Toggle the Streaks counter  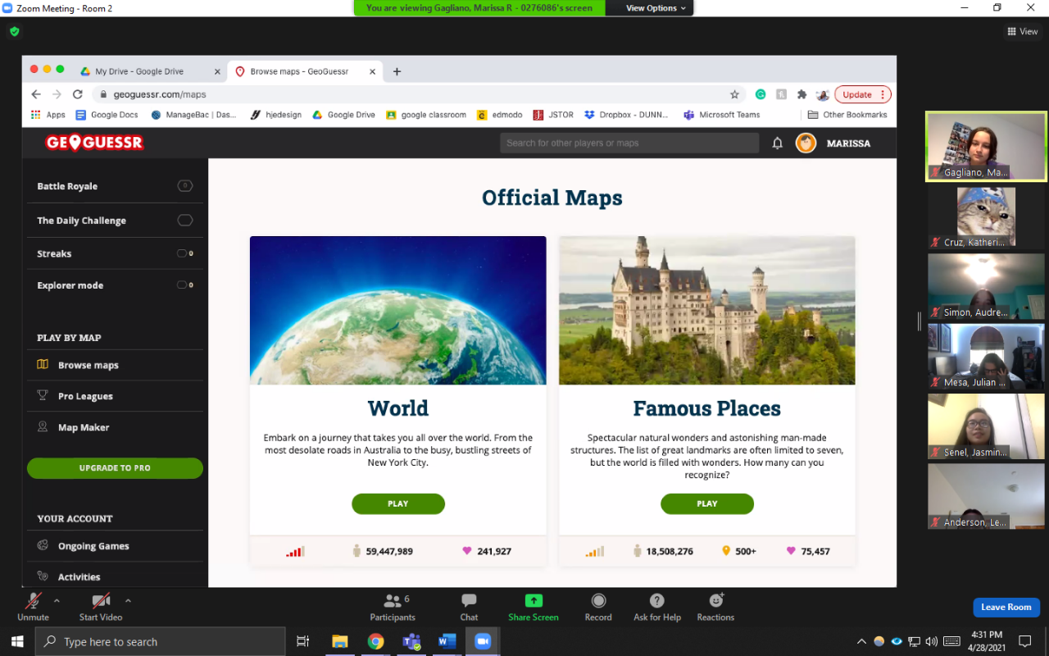185,253
